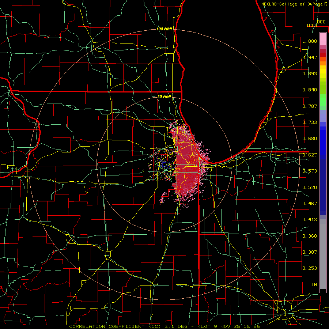
Task: Click the 100 NMI range ring label
Action: click(164, 29)
